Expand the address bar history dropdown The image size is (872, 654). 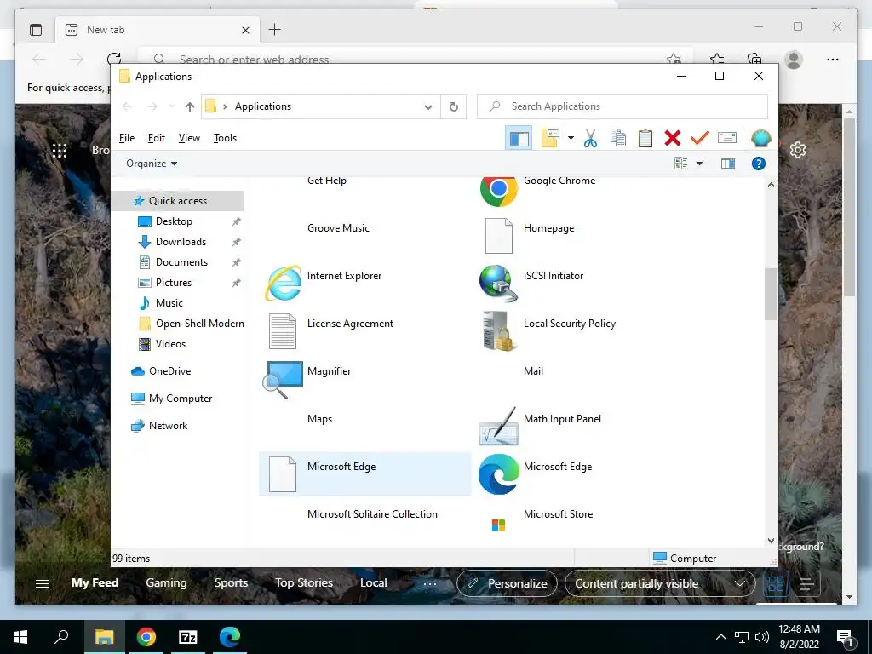pos(428,106)
